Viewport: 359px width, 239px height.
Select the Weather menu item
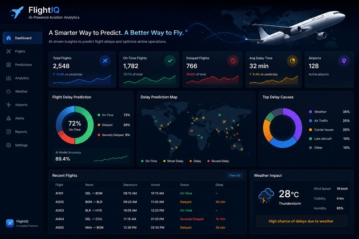(x=22, y=92)
